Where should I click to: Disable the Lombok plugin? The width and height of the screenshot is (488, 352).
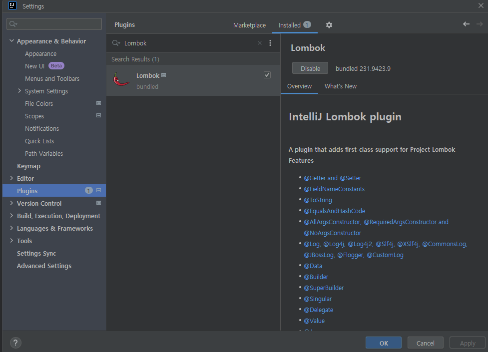(x=310, y=68)
